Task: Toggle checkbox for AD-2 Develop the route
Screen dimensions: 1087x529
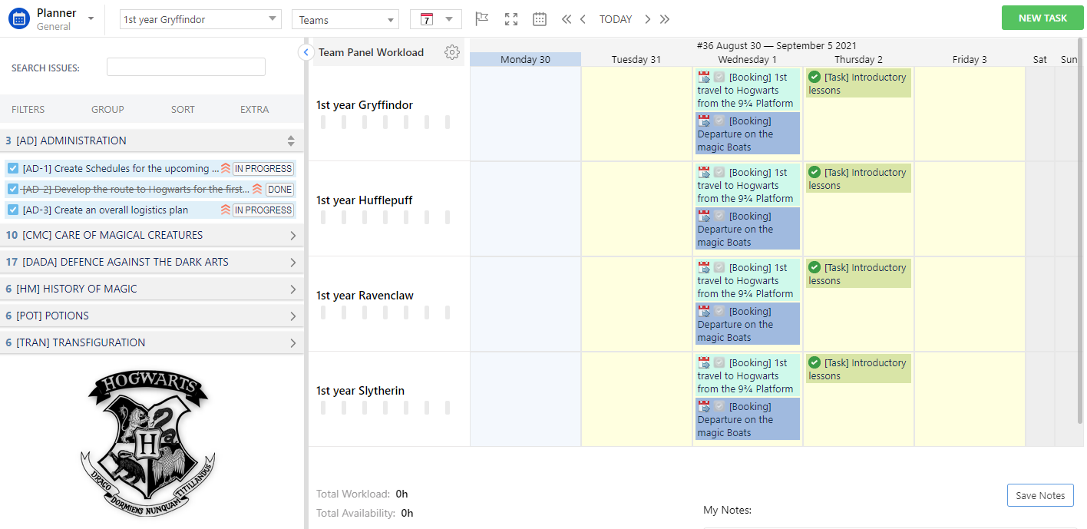Action: pos(13,189)
